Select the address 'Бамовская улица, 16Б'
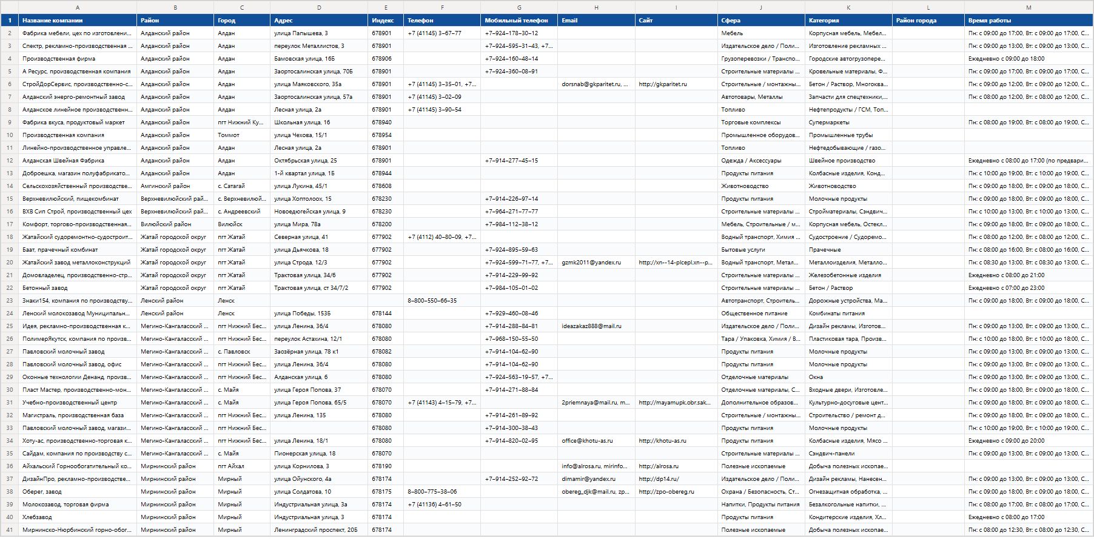The width and height of the screenshot is (1094, 547). [319, 59]
